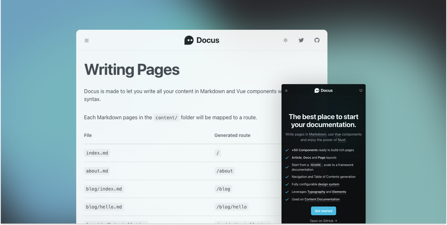Image resolution: width=447 pixels, height=225 pixels.
Task: Click the checkmark beside "Article, Docs and Page layouts"
Action: click(x=287, y=158)
